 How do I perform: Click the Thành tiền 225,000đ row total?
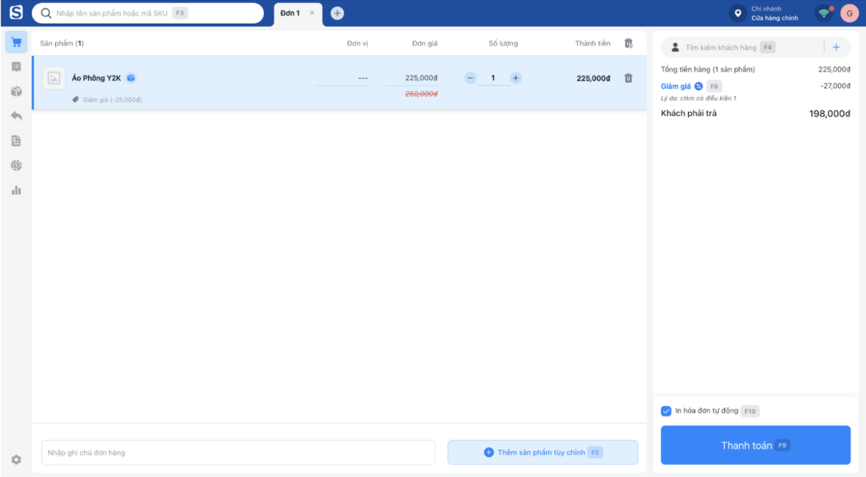(593, 78)
